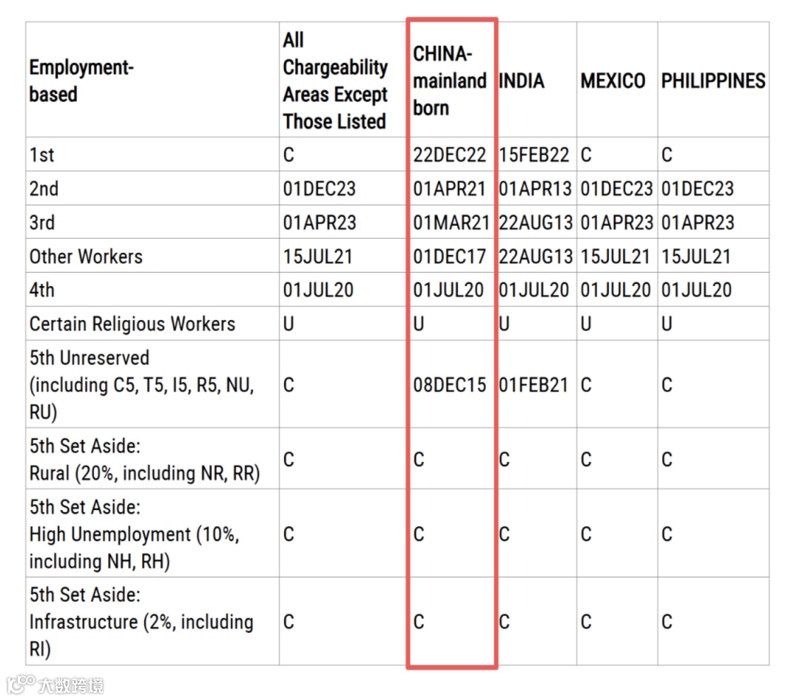Select Philippines Other Workers date 15JUL21
This screenshot has height=700, width=799.
[696, 256]
